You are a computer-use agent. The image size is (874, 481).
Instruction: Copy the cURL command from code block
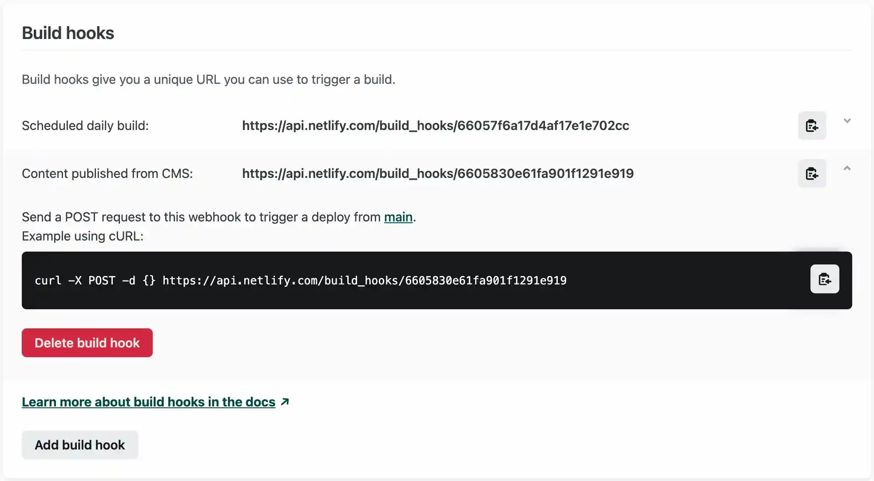[x=824, y=279]
